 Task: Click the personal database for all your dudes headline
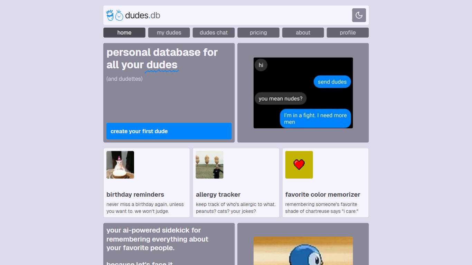[x=162, y=59]
